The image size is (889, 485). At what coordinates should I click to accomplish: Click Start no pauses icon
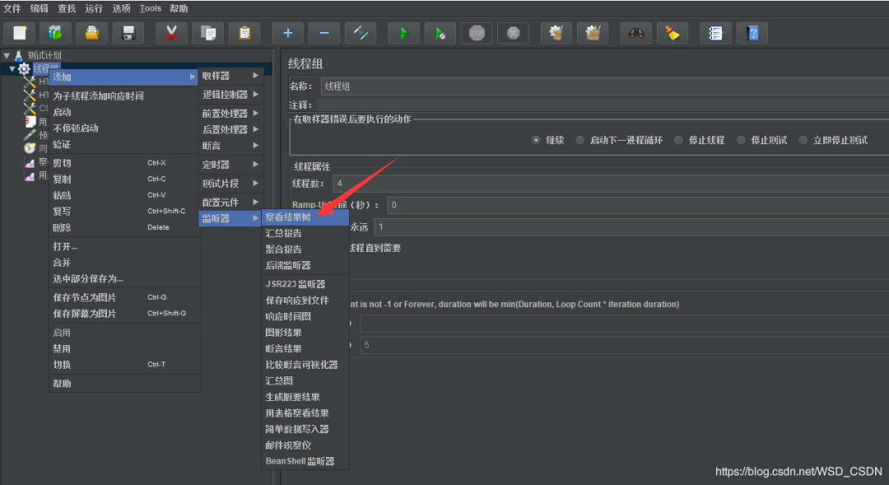pyautogui.click(x=440, y=34)
